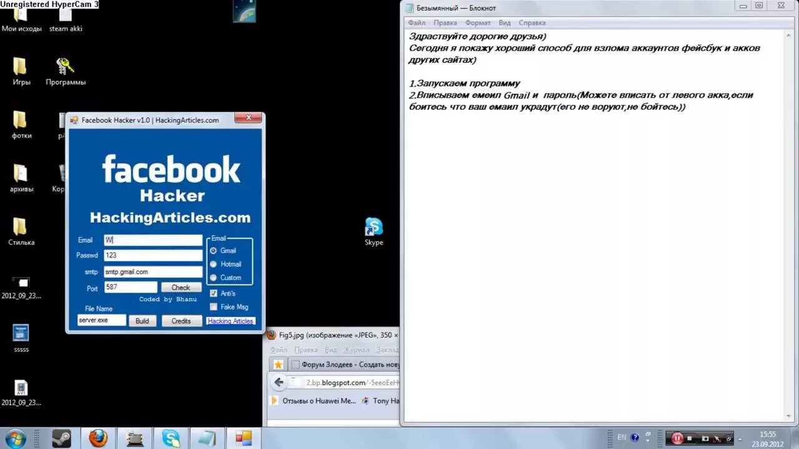Open the Мои исходы desktop folder

21,19
